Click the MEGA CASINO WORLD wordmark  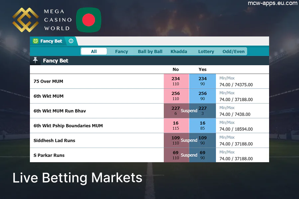click(58, 20)
